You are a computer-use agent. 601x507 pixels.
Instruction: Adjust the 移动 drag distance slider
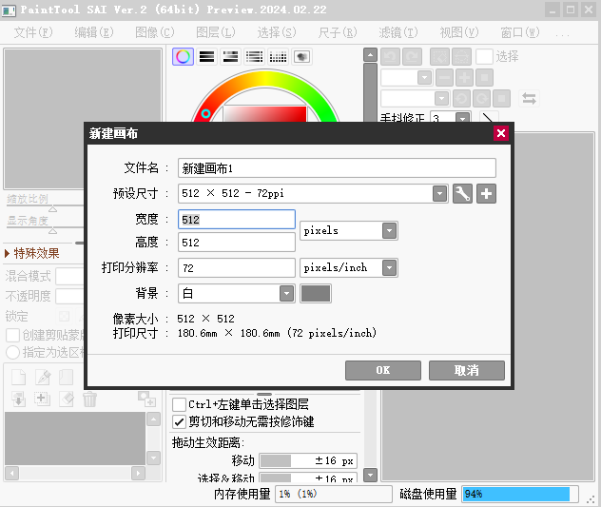click(x=308, y=461)
